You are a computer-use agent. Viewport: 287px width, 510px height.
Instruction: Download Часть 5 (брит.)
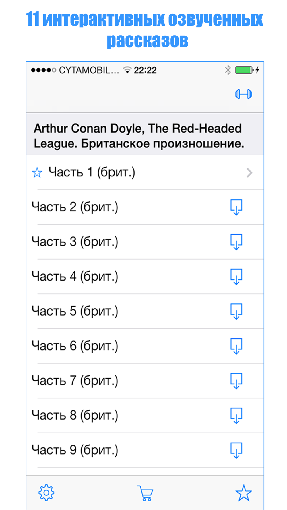tap(236, 311)
